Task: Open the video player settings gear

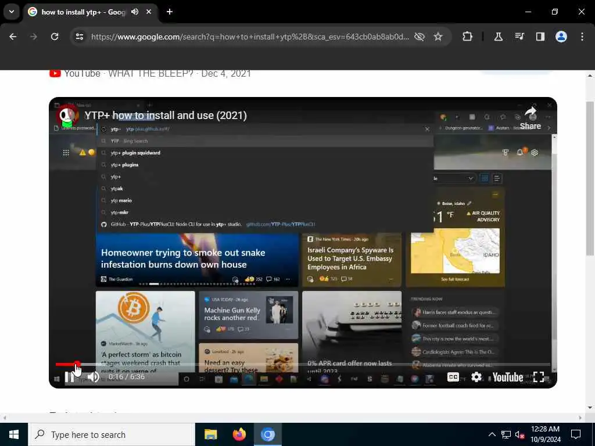Action: 476,377
